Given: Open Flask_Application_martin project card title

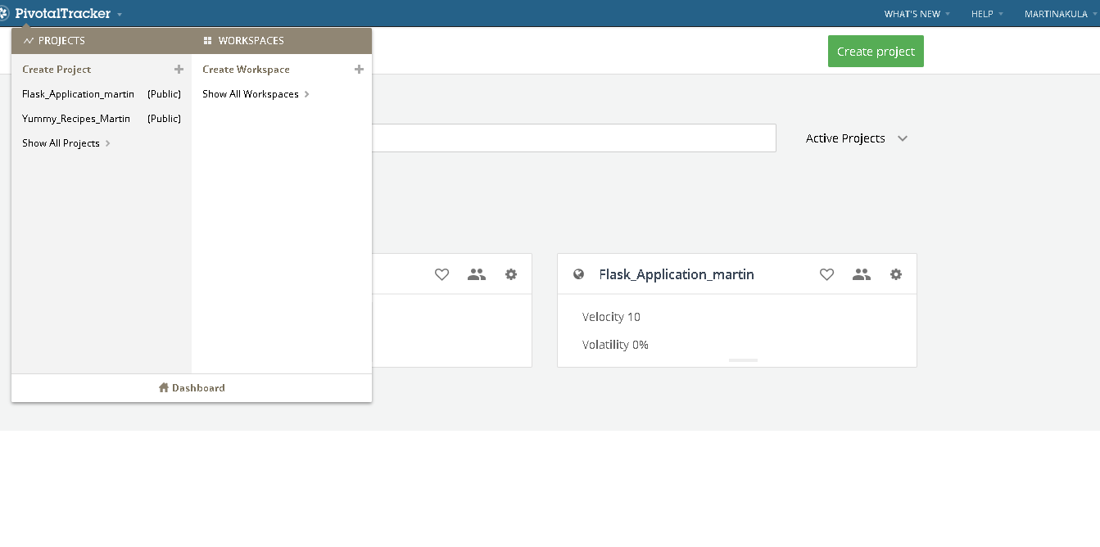Looking at the screenshot, I should coord(677,274).
